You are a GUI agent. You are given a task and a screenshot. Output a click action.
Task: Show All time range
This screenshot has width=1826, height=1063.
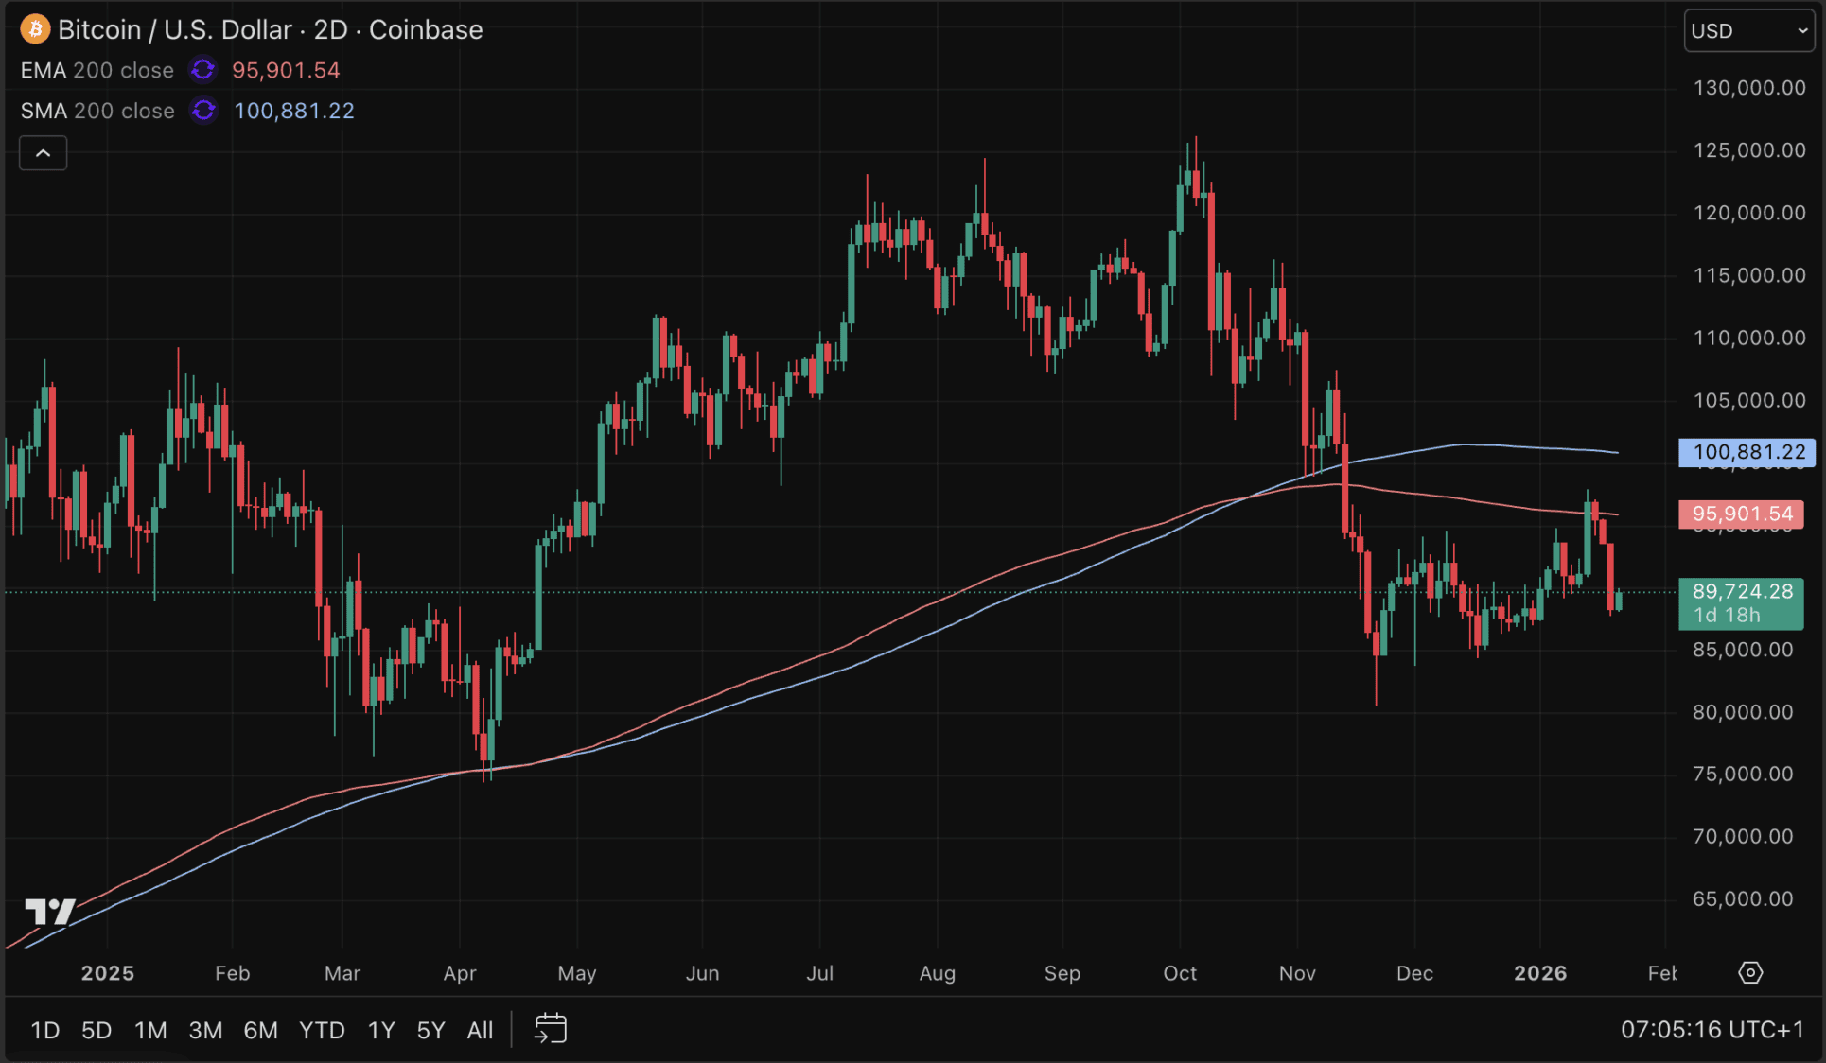click(x=480, y=1030)
